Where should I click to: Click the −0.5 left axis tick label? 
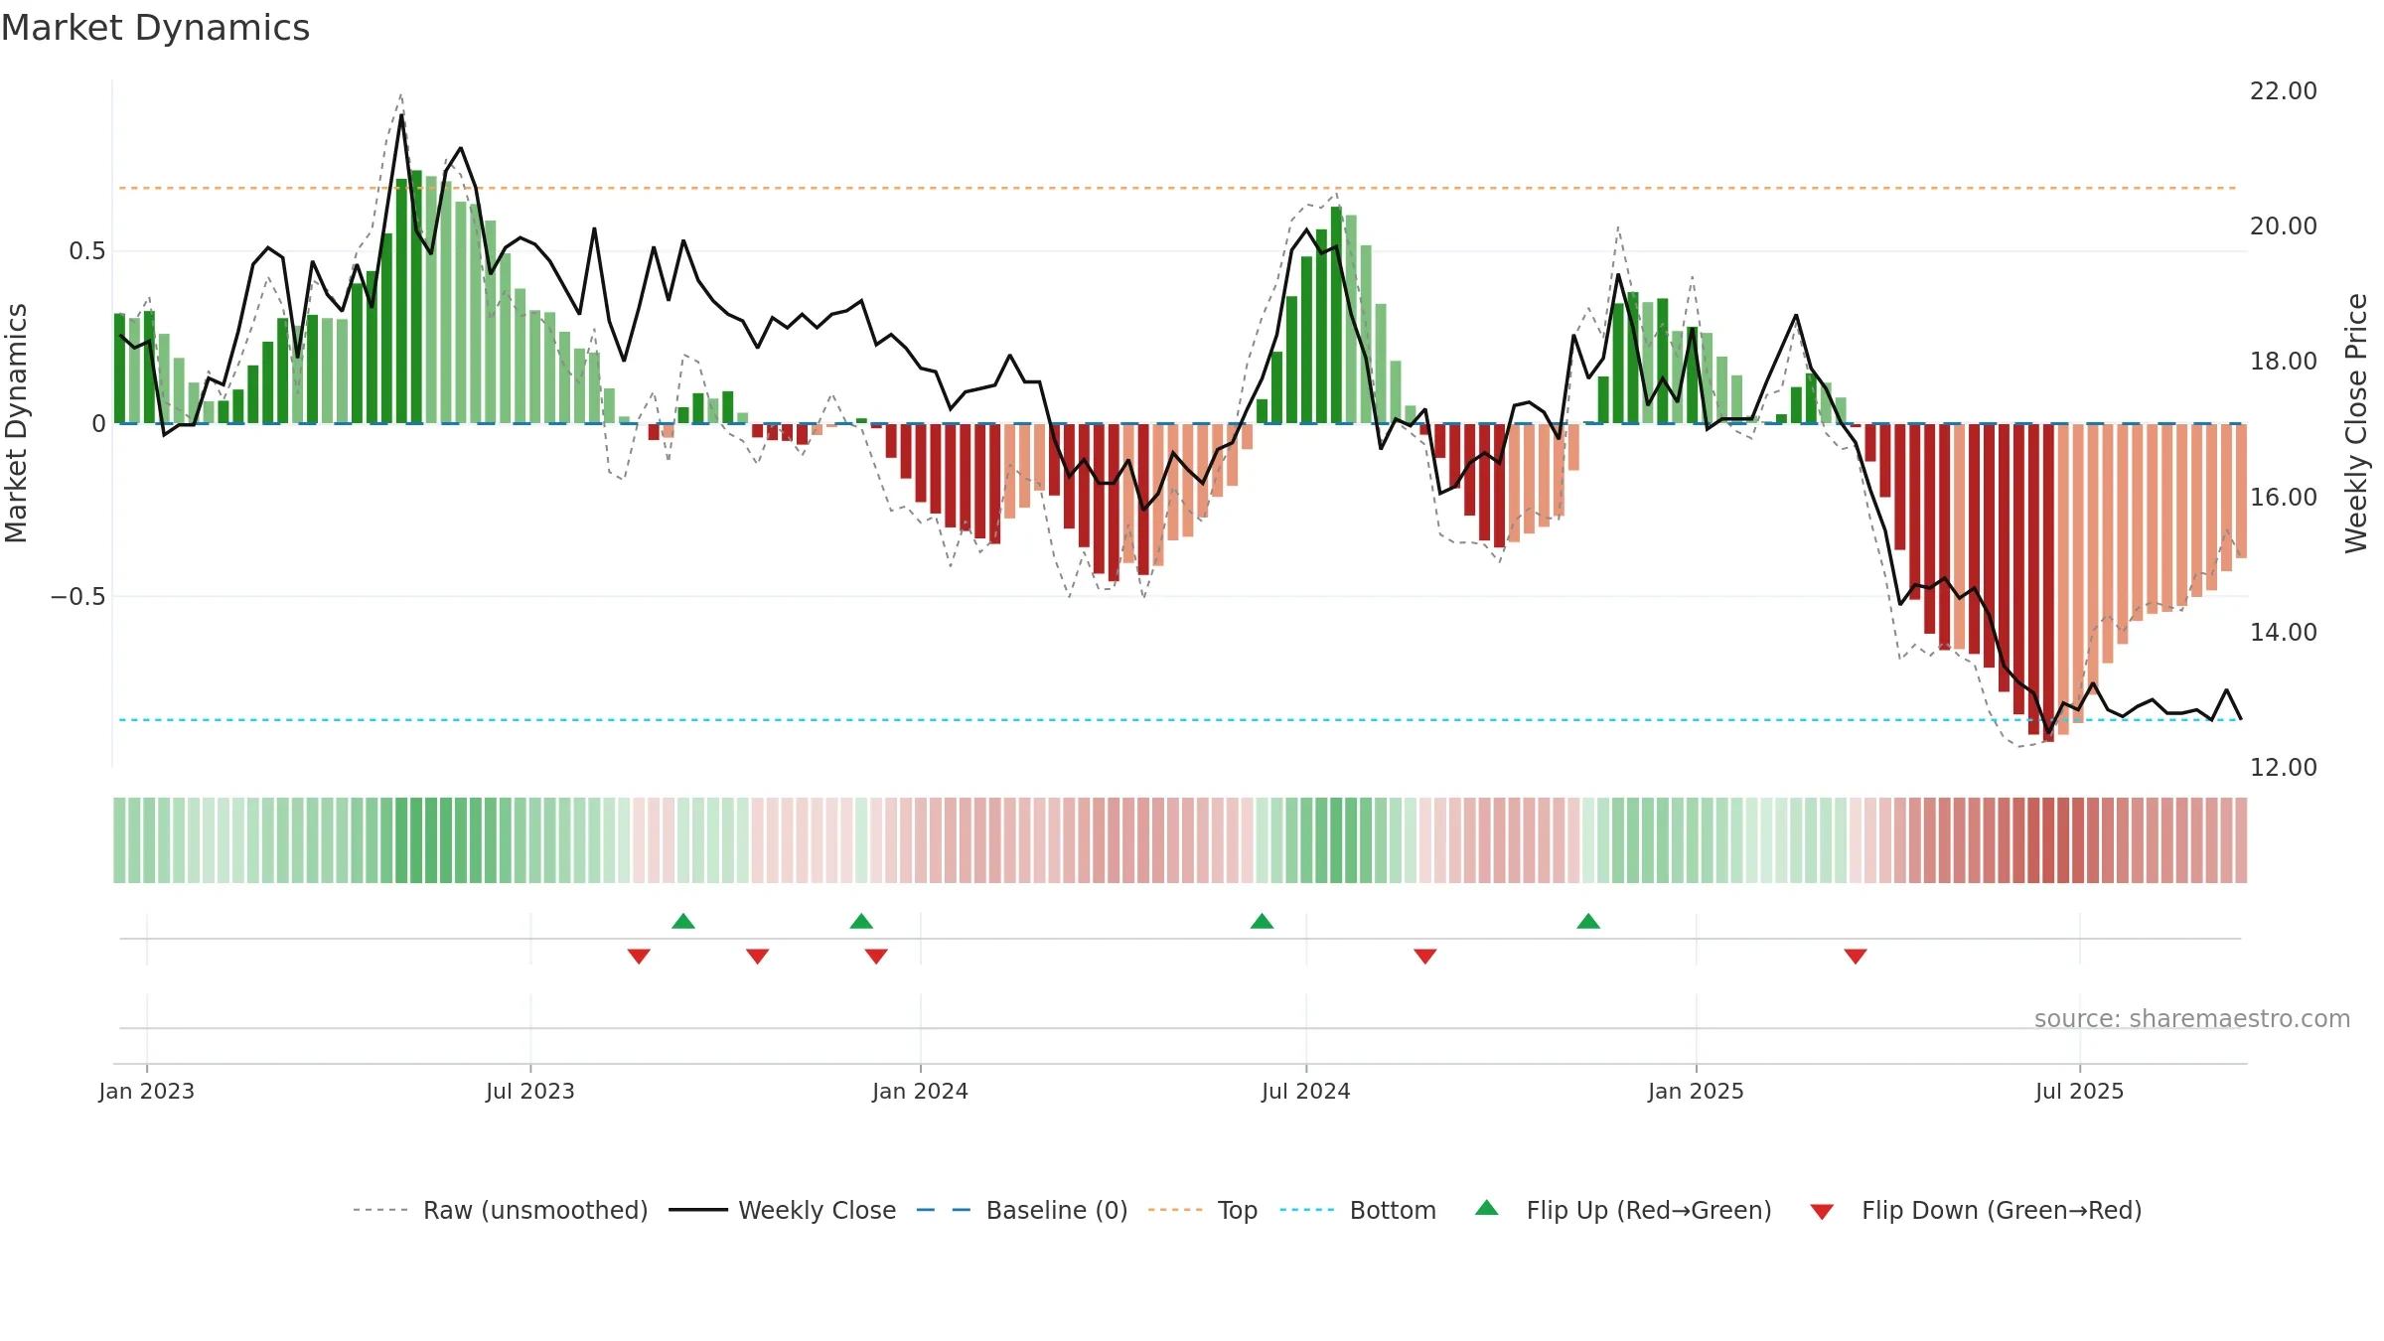(x=78, y=597)
